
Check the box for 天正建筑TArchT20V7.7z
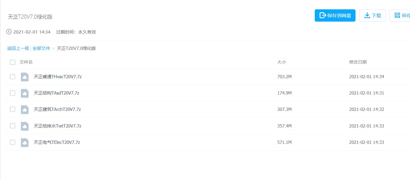[x=13, y=109]
